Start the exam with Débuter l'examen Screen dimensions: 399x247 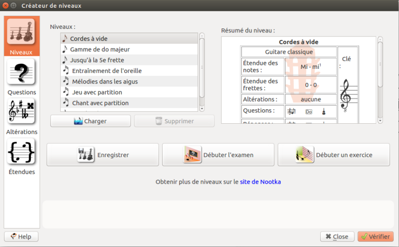point(218,155)
